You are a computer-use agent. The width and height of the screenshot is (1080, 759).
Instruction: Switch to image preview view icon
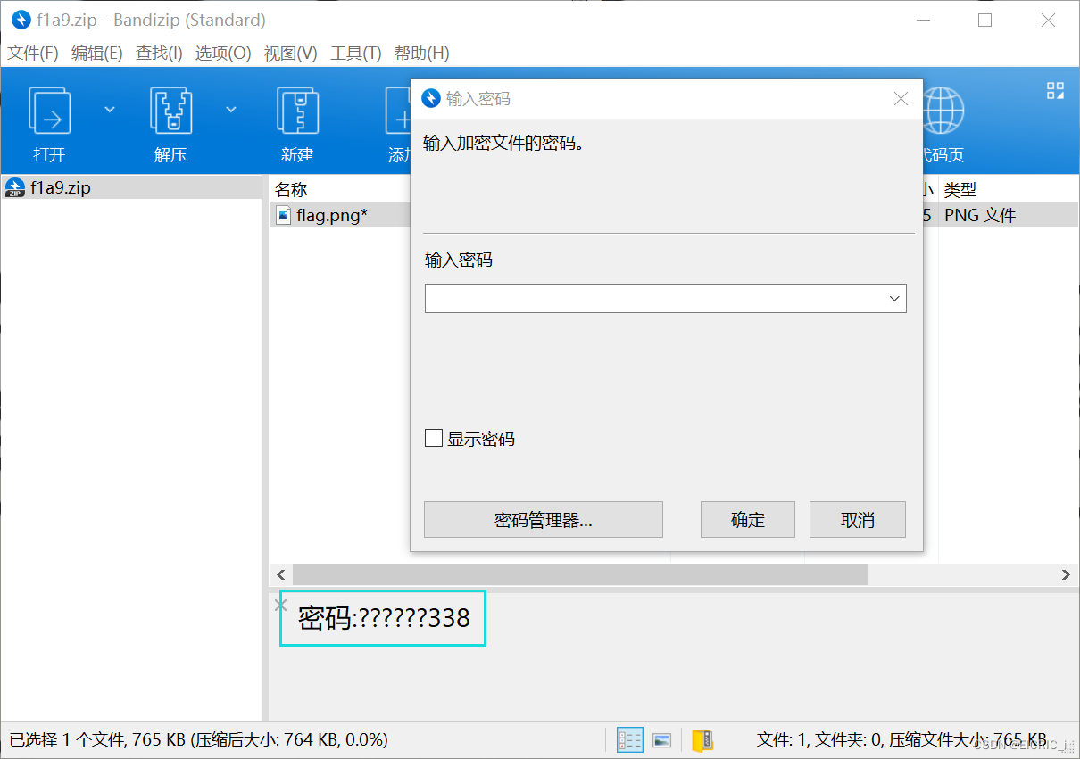point(661,739)
